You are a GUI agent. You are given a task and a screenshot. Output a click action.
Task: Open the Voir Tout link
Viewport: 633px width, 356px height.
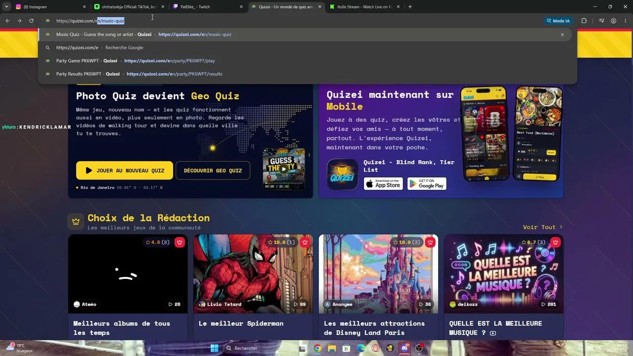pyautogui.click(x=543, y=227)
